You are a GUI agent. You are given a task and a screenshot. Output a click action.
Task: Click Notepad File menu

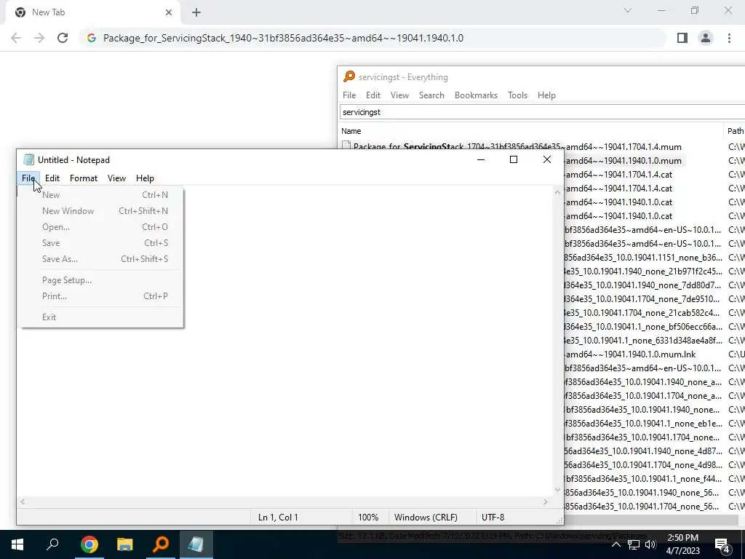coord(28,178)
